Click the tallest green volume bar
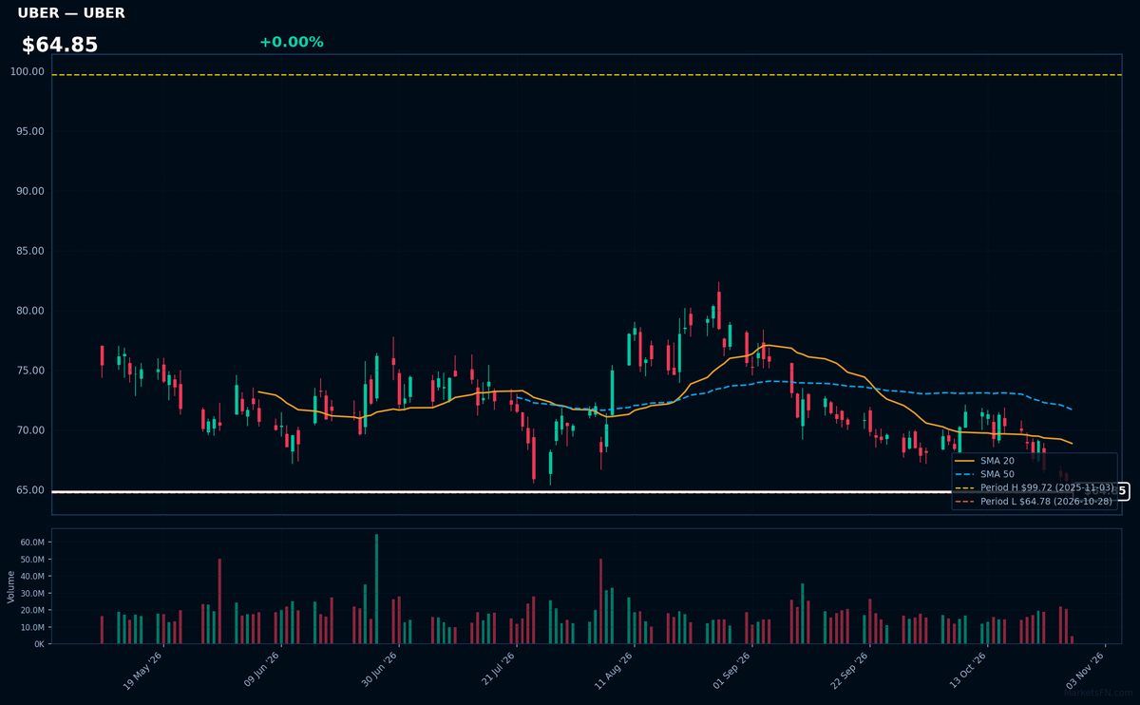This screenshot has width=1140, height=705. click(376, 589)
